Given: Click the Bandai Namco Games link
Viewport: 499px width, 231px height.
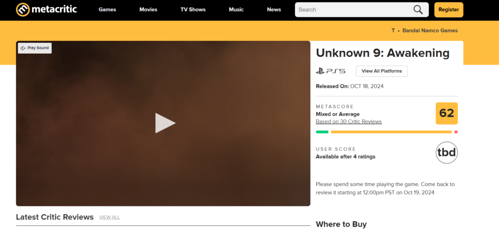Looking at the screenshot, I should pyautogui.click(x=430, y=31).
